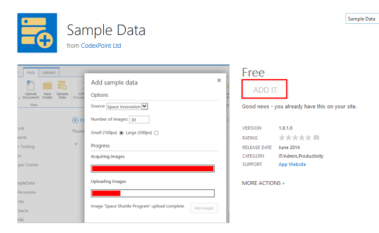Click the category IT/Admin,Productivity text

click(301, 156)
